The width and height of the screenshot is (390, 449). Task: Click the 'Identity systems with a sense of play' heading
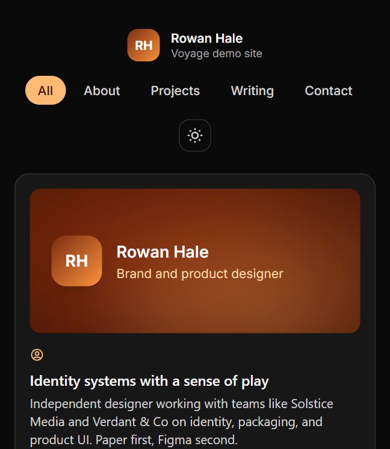pyautogui.click(x=149, y=381)
